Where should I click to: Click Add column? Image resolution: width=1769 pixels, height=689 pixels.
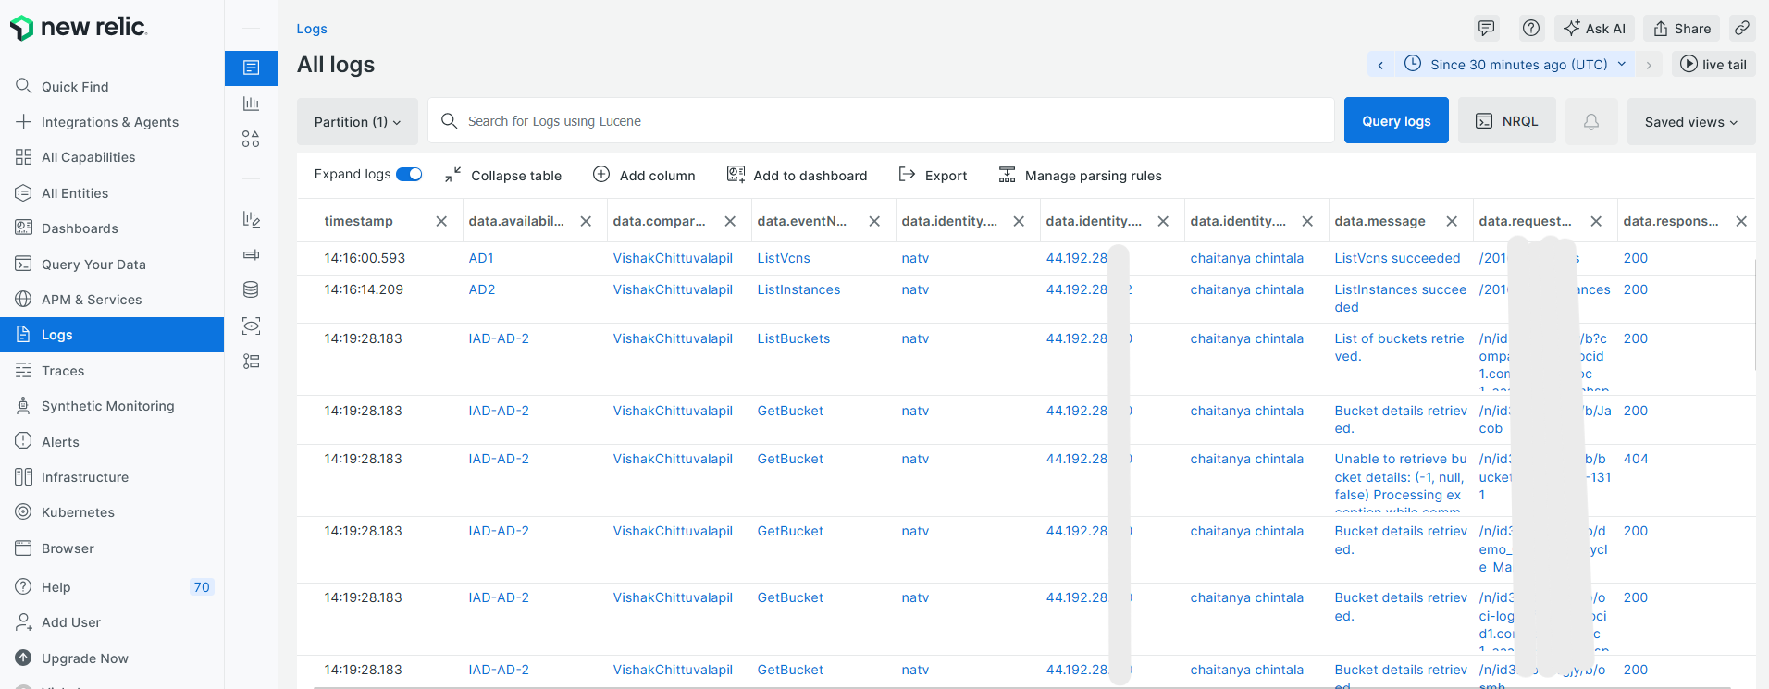(644, 175)
